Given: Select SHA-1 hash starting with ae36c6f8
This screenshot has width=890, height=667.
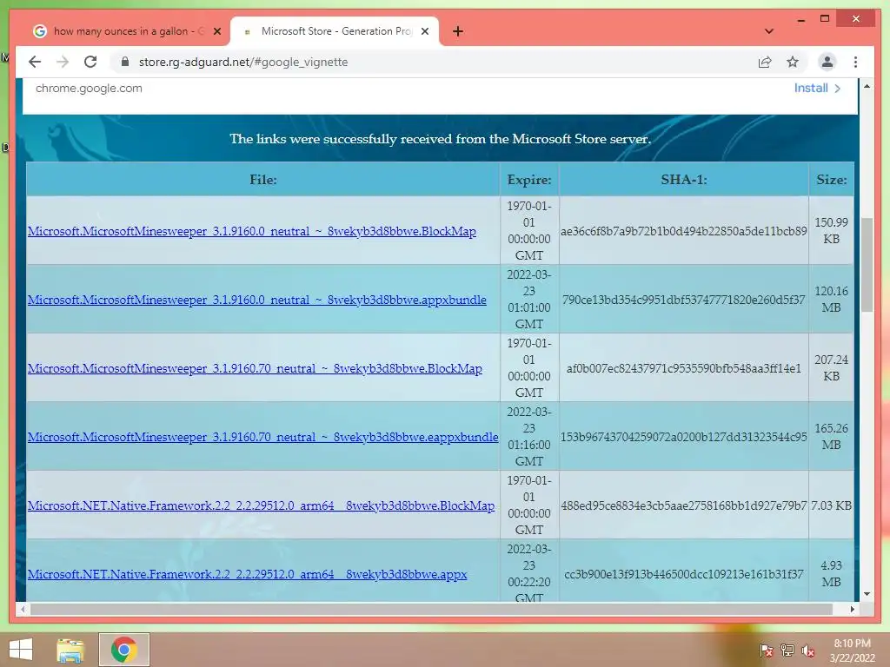Looking at the screenshot, I should pos(683,231).
